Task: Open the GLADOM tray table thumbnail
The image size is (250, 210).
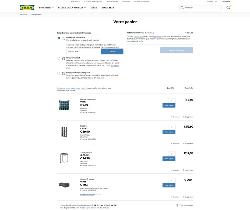Action: 64,158
